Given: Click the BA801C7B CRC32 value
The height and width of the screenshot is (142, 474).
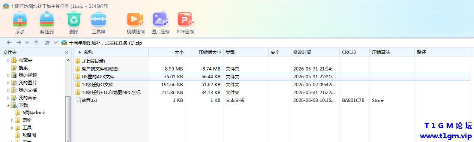Looking at the screenshot, I should tap(353, 100).
